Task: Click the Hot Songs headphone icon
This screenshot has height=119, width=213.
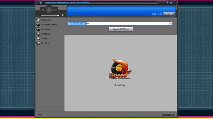Action: 38,29
